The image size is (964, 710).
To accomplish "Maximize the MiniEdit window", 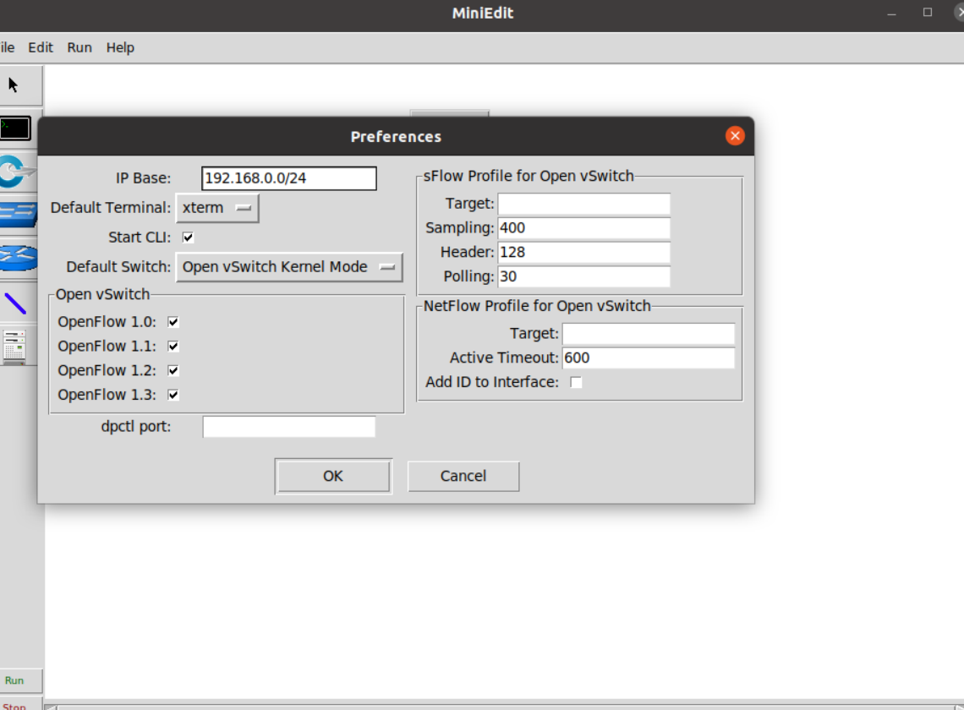I will [x=928, y=13].
